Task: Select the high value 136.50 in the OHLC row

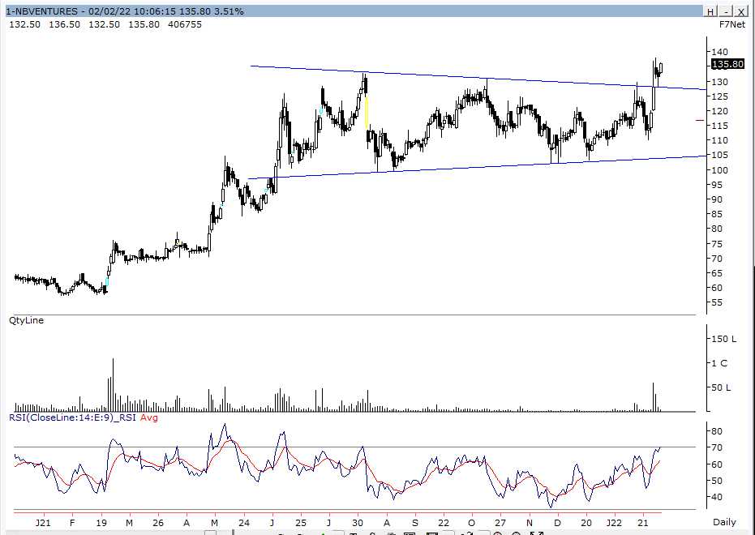Action: [65, 24]
